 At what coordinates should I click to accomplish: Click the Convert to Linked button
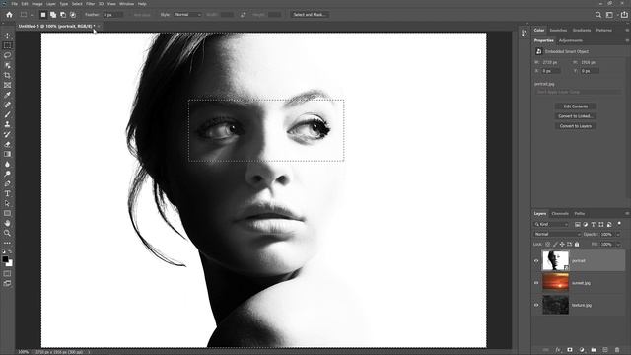pos(576,116)
